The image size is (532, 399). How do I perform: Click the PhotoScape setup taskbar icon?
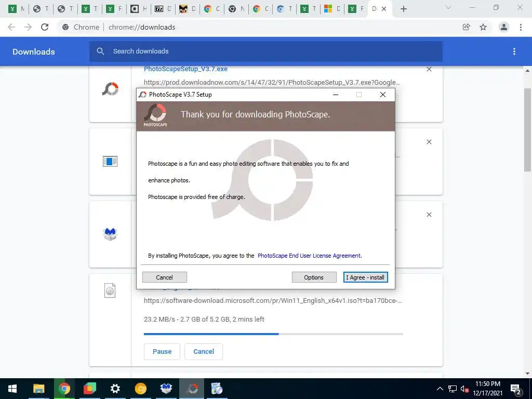click(x=192, y=389)
